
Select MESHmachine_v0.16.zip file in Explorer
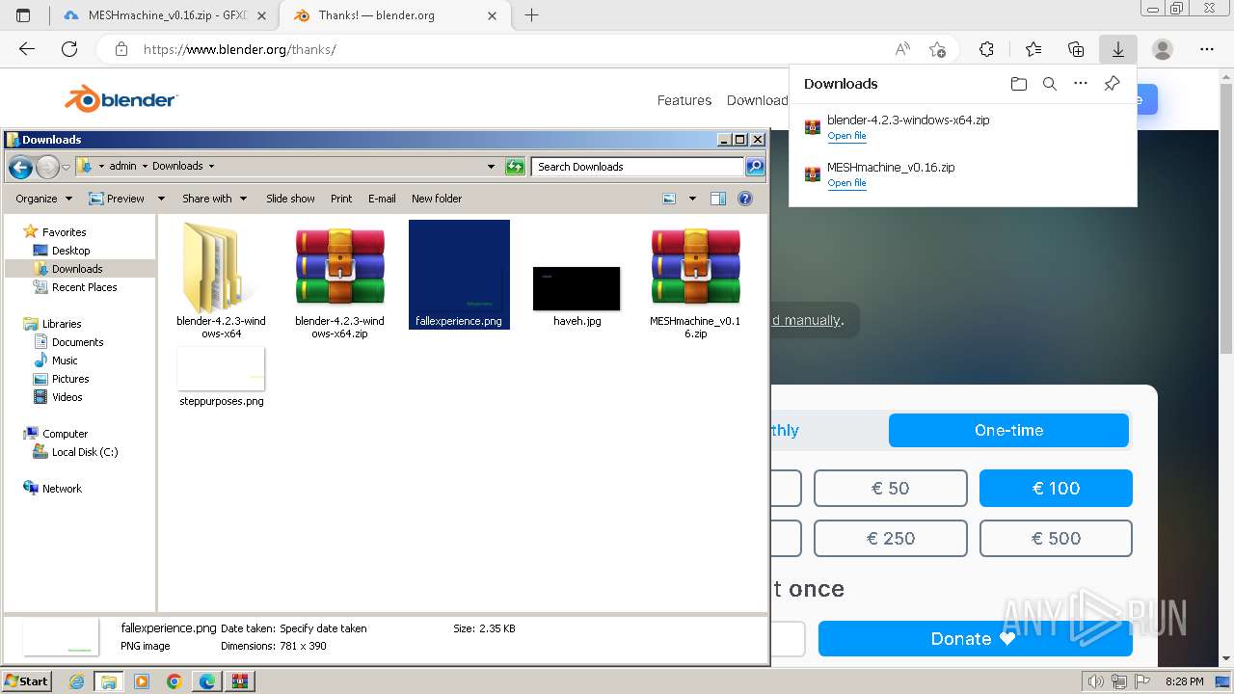tap(695, 280)
